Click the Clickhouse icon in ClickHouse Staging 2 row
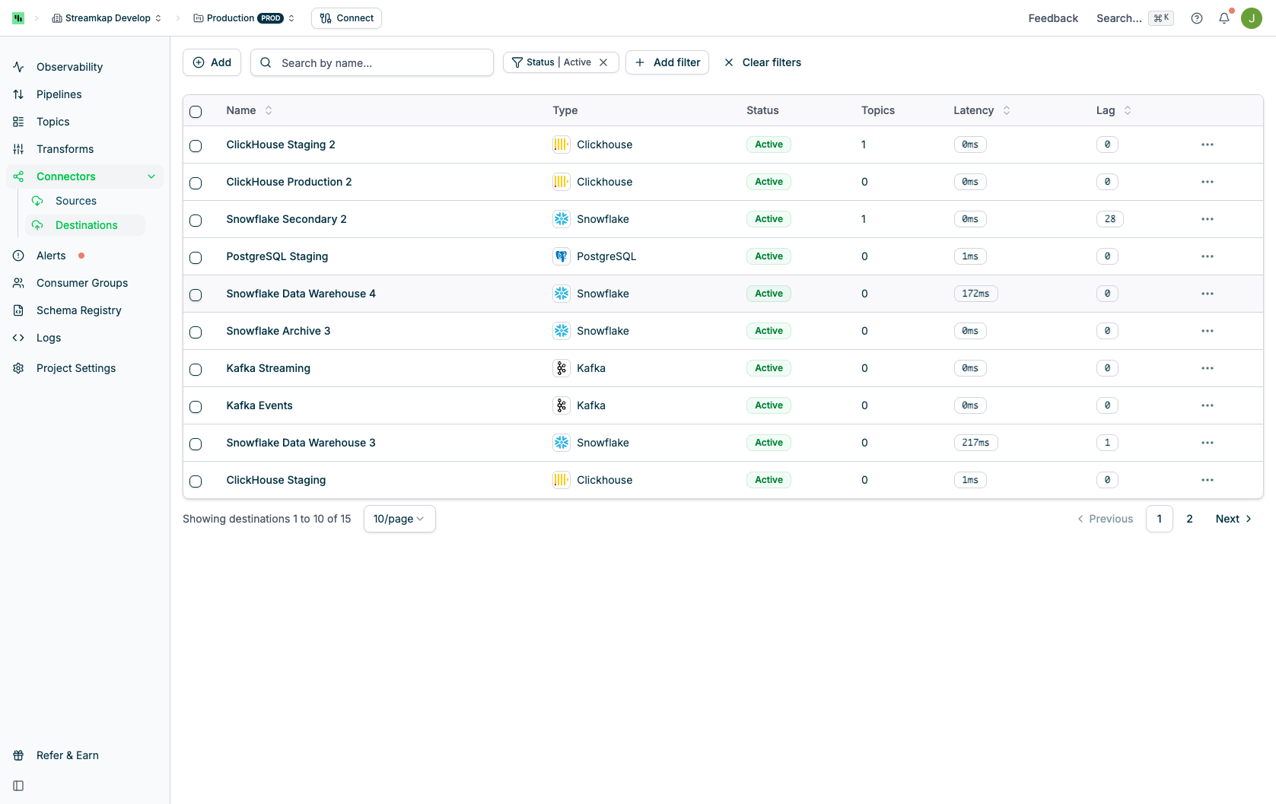 pyautogui.click(x=562, y=145)
